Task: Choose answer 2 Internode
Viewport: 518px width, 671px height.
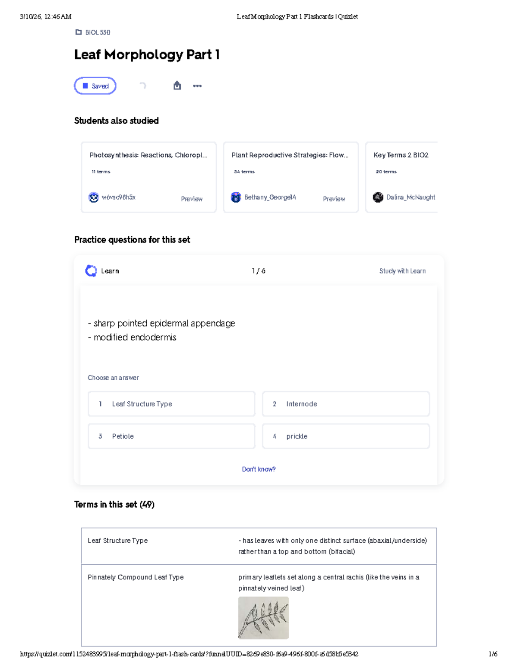Action: coord(346,404)
